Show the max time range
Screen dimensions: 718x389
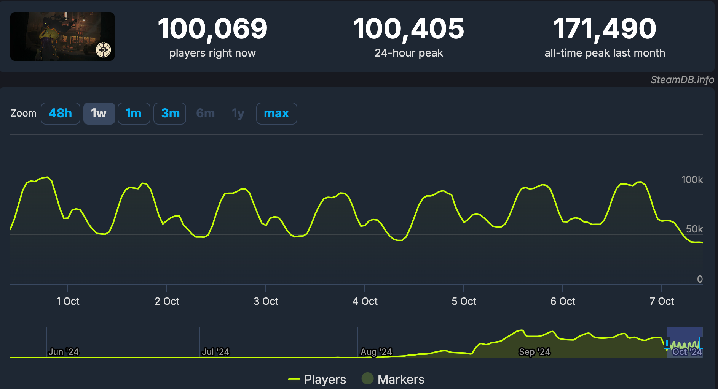click(x=276, y=113)
